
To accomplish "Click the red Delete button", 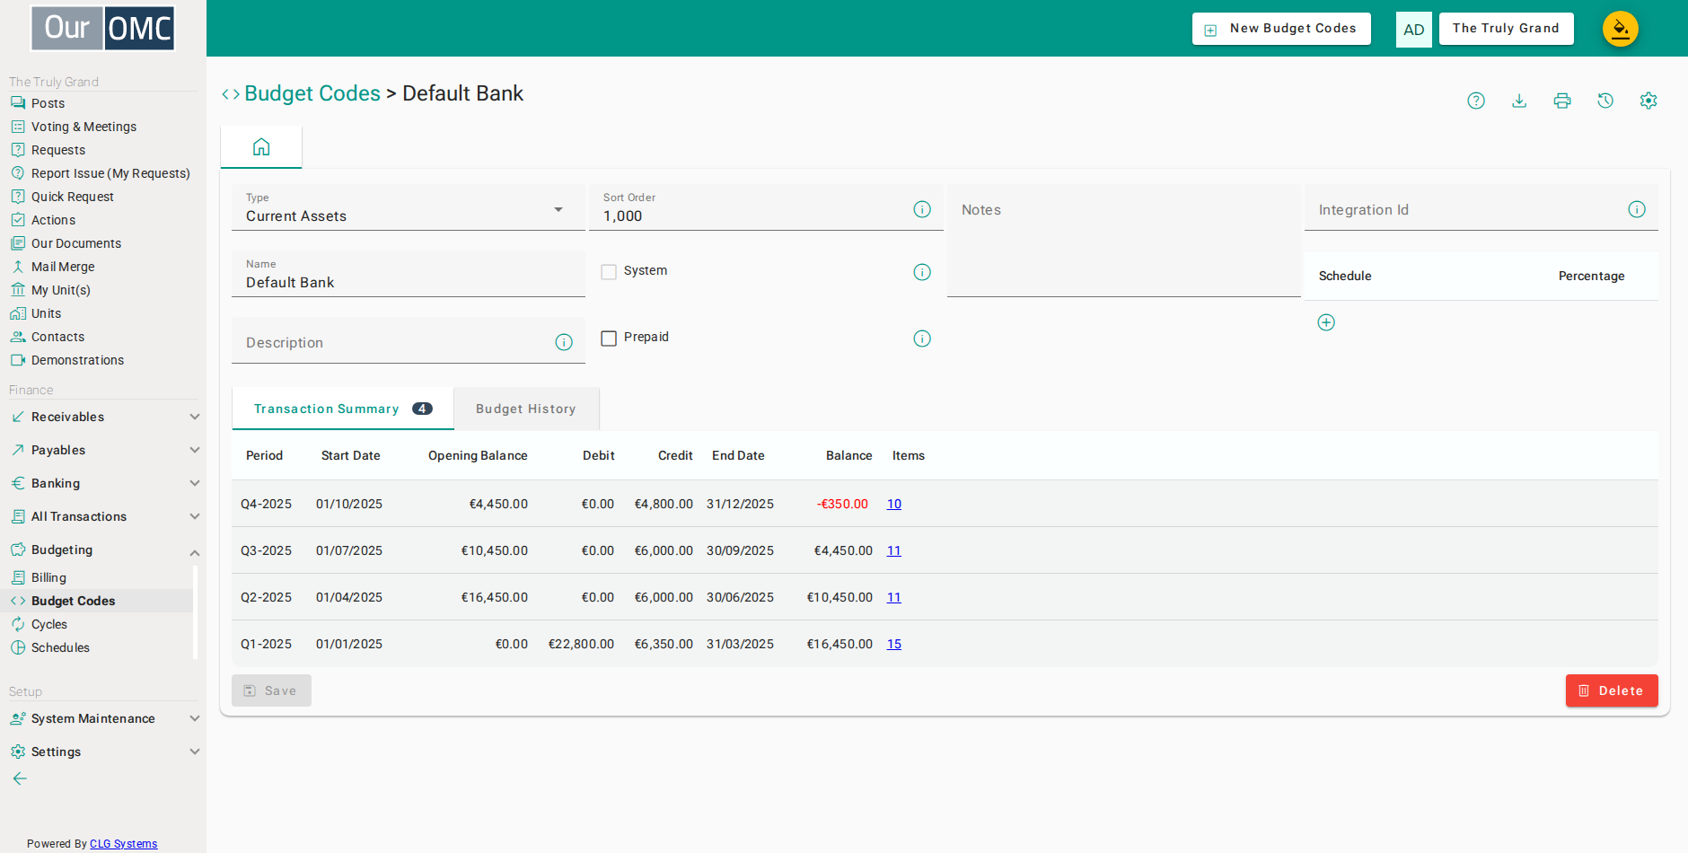I will 1612,690.
